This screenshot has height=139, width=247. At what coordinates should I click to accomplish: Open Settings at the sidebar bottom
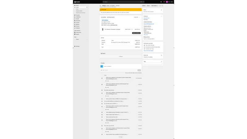point(77,46)
